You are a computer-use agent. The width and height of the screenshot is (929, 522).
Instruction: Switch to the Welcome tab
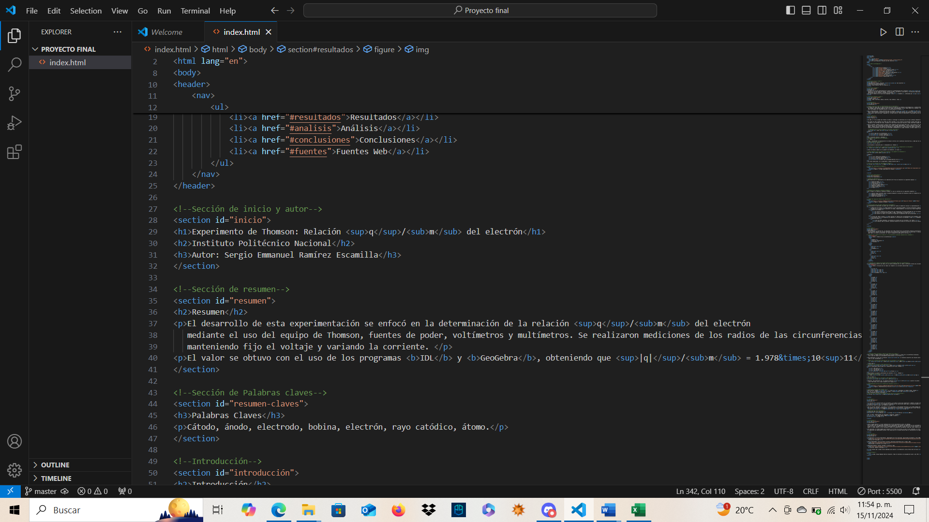click(x=166, y=32)
